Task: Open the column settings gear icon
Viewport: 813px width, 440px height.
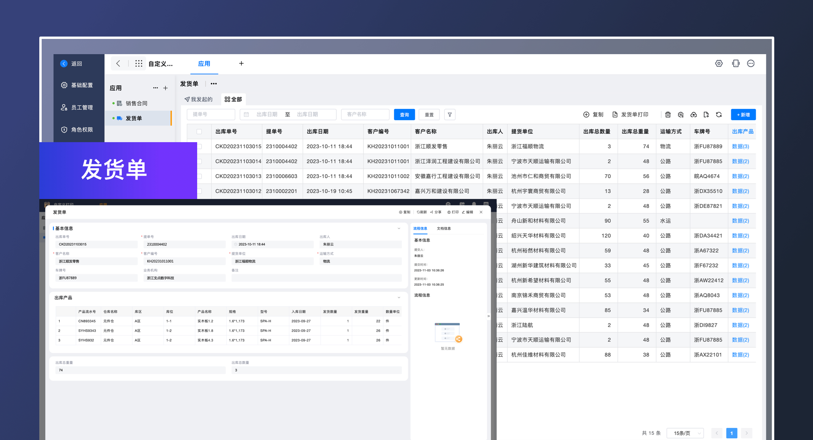Action: tap(681, 115)
